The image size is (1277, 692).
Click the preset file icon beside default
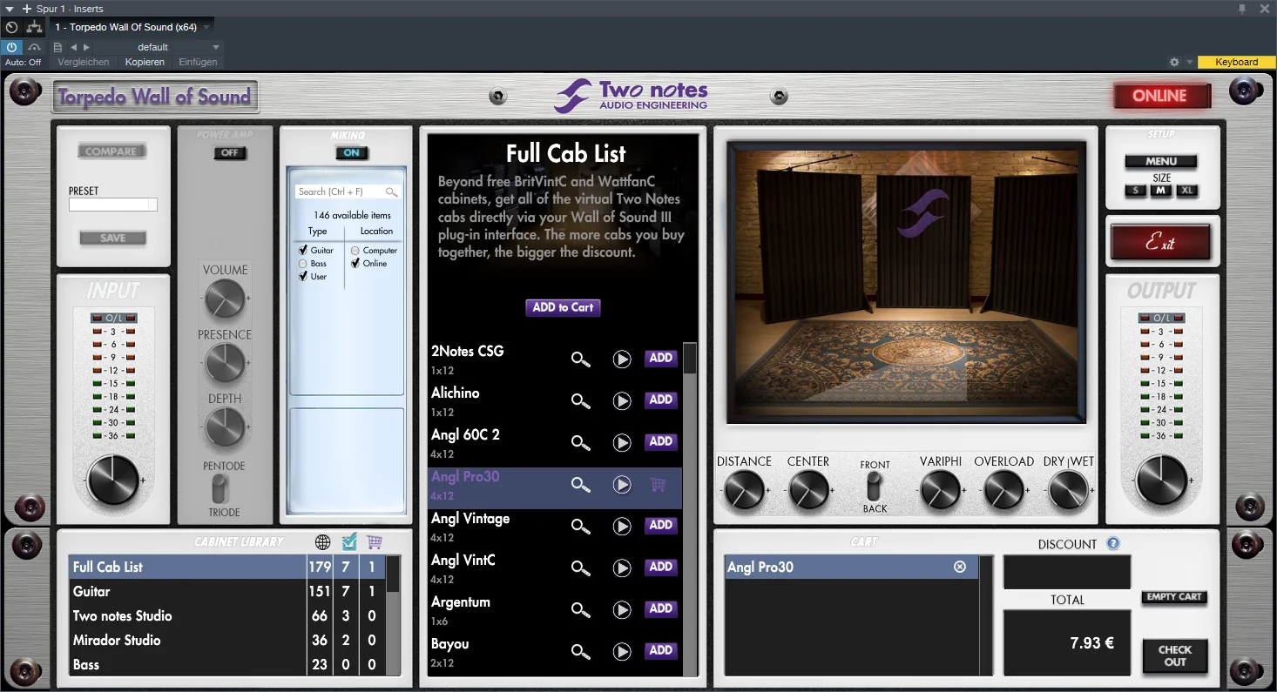point(57,47)
